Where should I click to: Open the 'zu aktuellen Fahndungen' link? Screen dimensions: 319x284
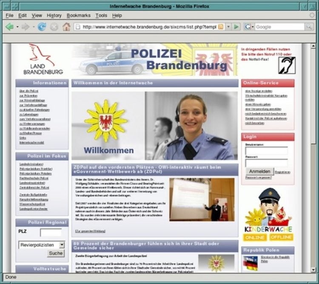(34, 110)
